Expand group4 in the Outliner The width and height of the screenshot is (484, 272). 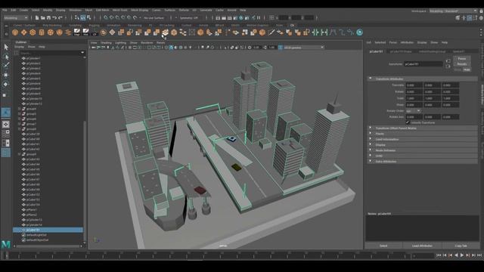(x=20, y=109)
